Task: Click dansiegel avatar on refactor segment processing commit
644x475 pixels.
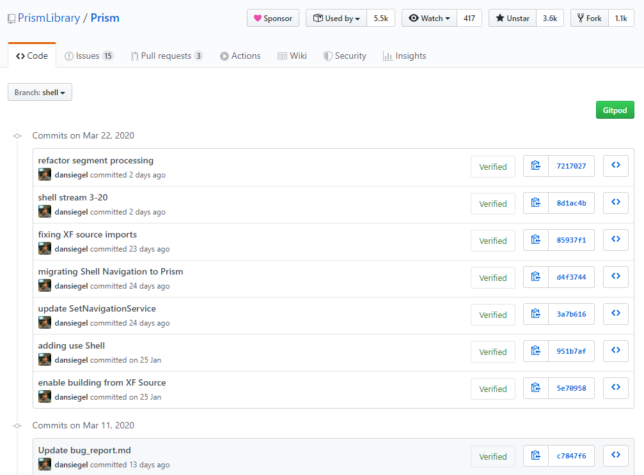Action: (45, 174)
